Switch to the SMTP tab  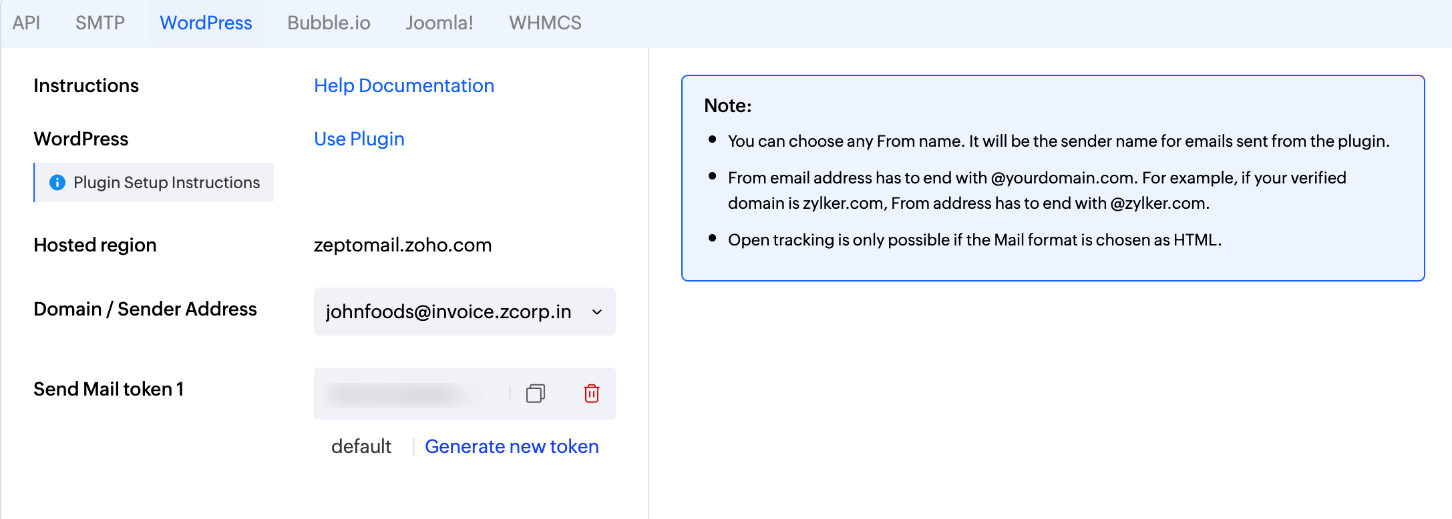pos(100,23)
